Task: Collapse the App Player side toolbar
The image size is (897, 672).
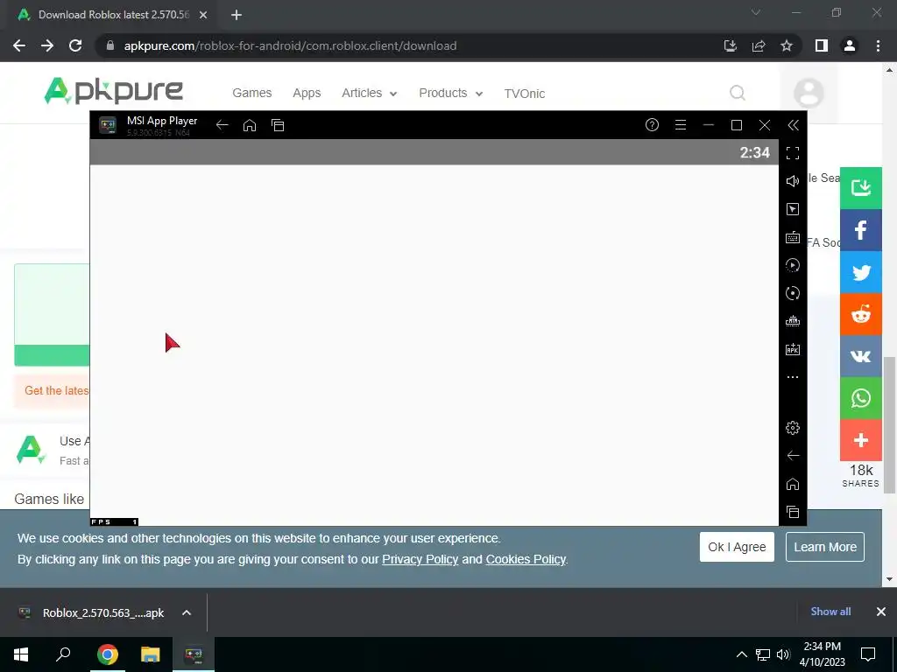Action: click(793, 125)
